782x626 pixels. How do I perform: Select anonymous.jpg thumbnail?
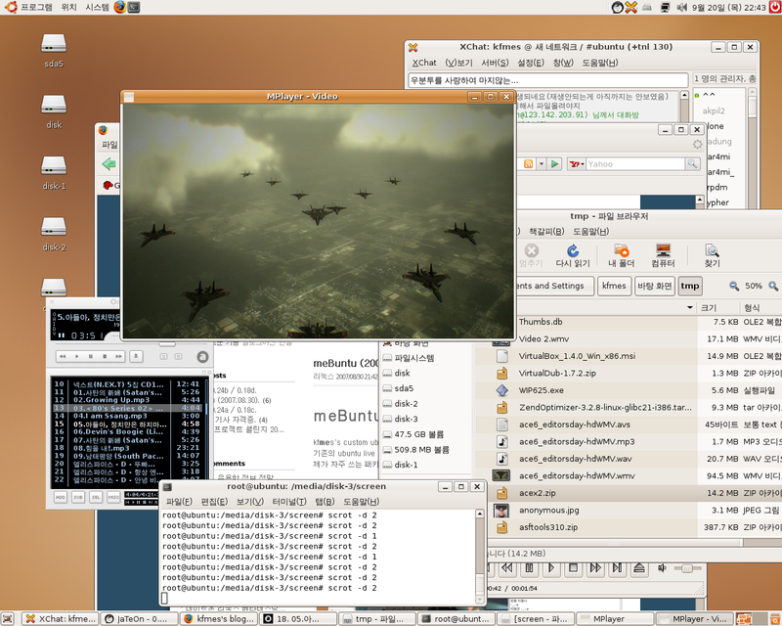point(501,511)
